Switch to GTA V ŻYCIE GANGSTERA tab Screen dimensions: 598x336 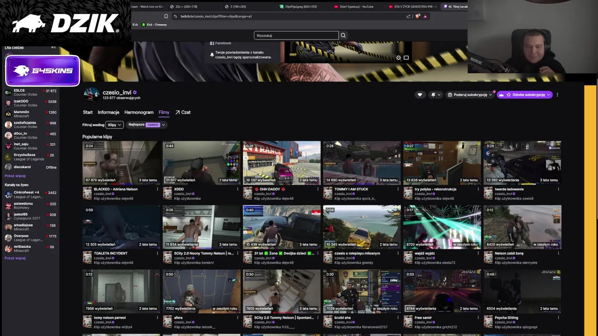coord(413,7)
